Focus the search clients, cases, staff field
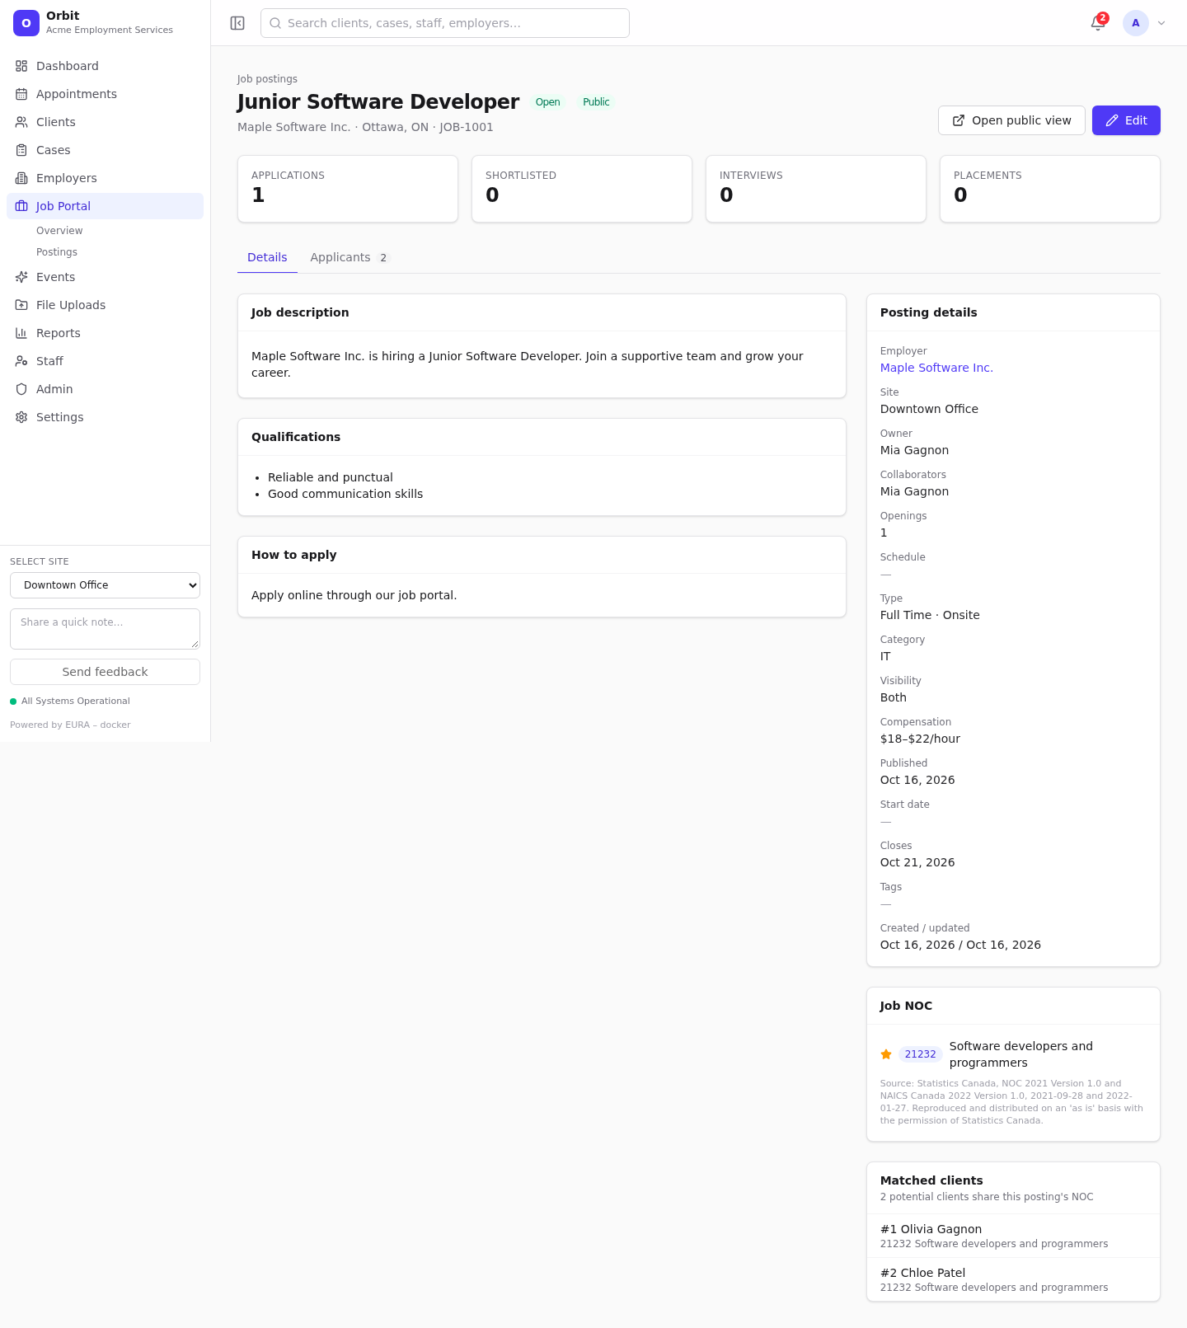 pyautogui.click(x=445, y=23)
